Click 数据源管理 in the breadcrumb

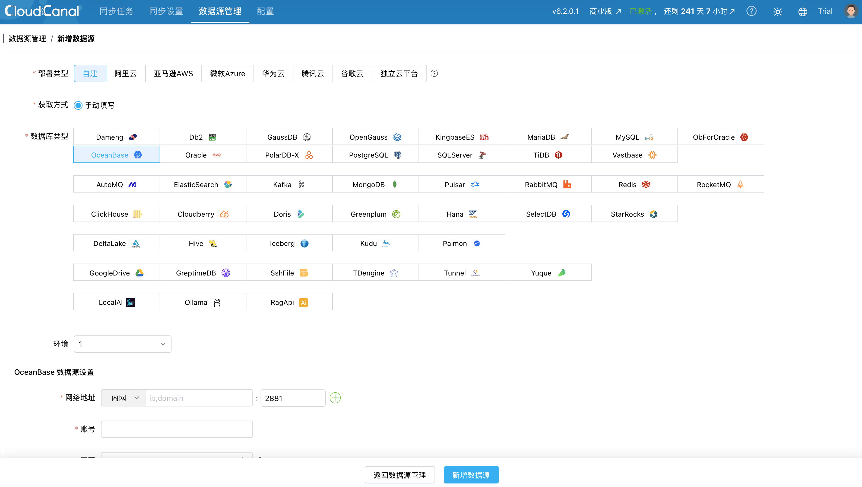[x=27, y=39]
